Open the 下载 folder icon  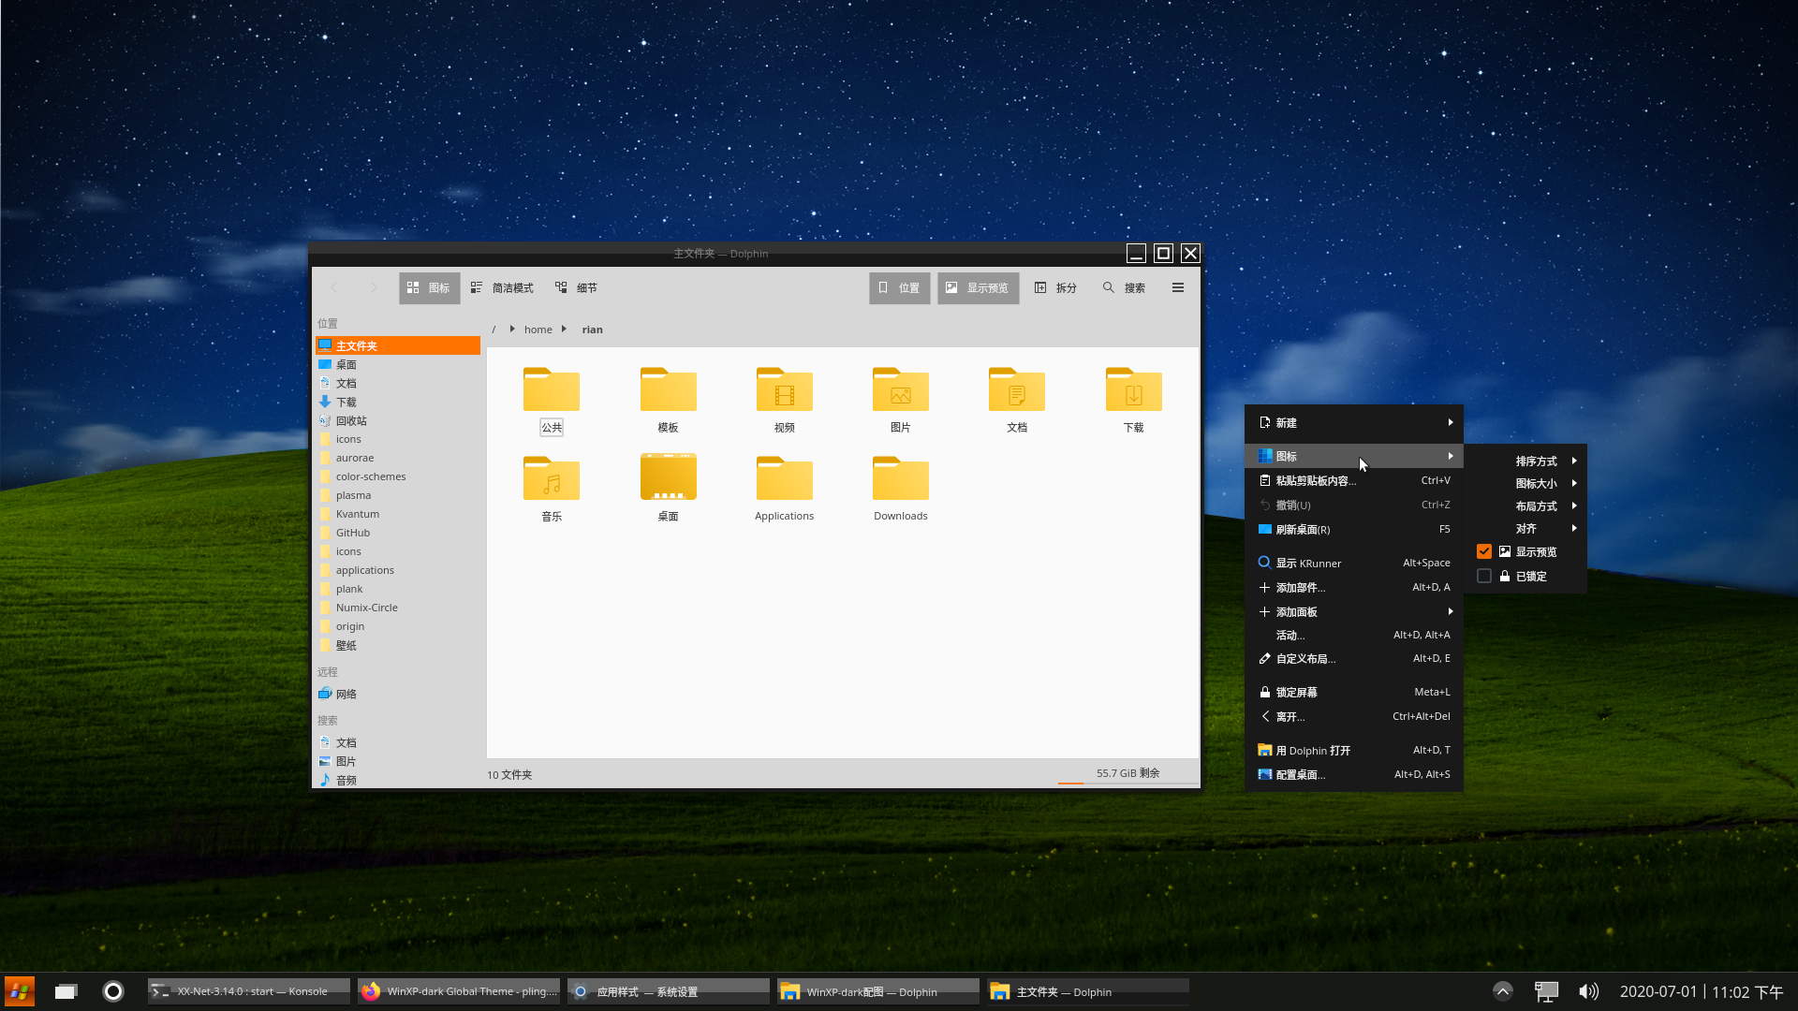click(x=1133, y=389)
